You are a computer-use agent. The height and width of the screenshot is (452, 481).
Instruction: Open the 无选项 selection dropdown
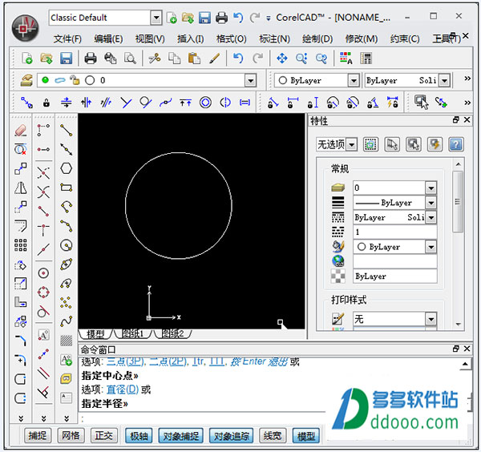point(352,144)
